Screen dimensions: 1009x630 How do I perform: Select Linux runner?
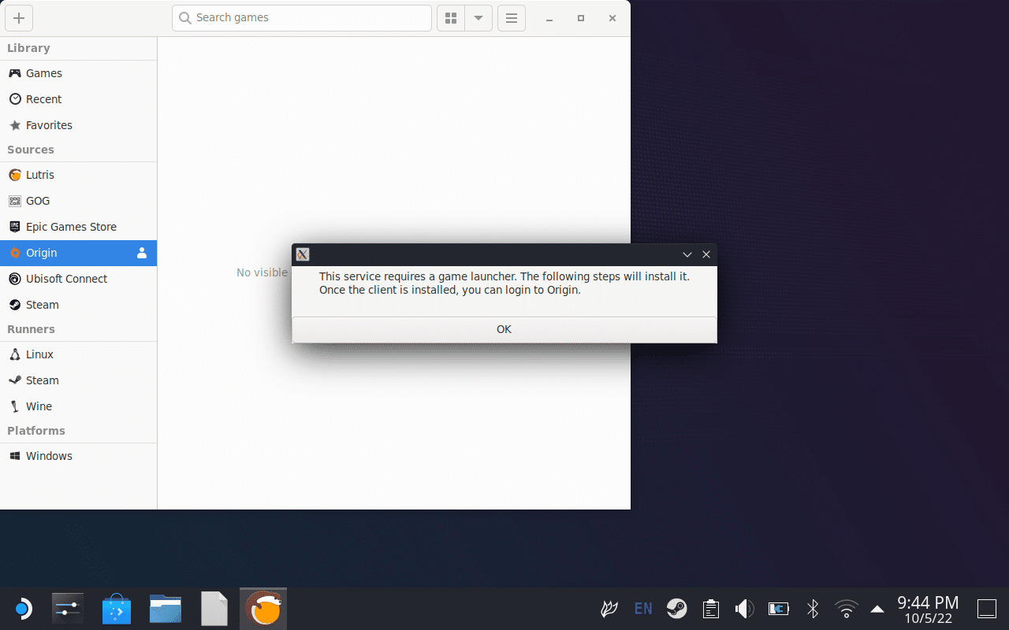[78, 354]
